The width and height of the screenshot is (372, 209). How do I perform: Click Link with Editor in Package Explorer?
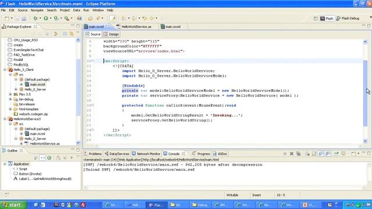click(x=71, y=34)
